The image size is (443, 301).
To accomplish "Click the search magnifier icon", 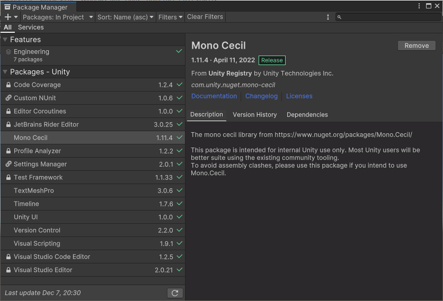I will 339,17.
